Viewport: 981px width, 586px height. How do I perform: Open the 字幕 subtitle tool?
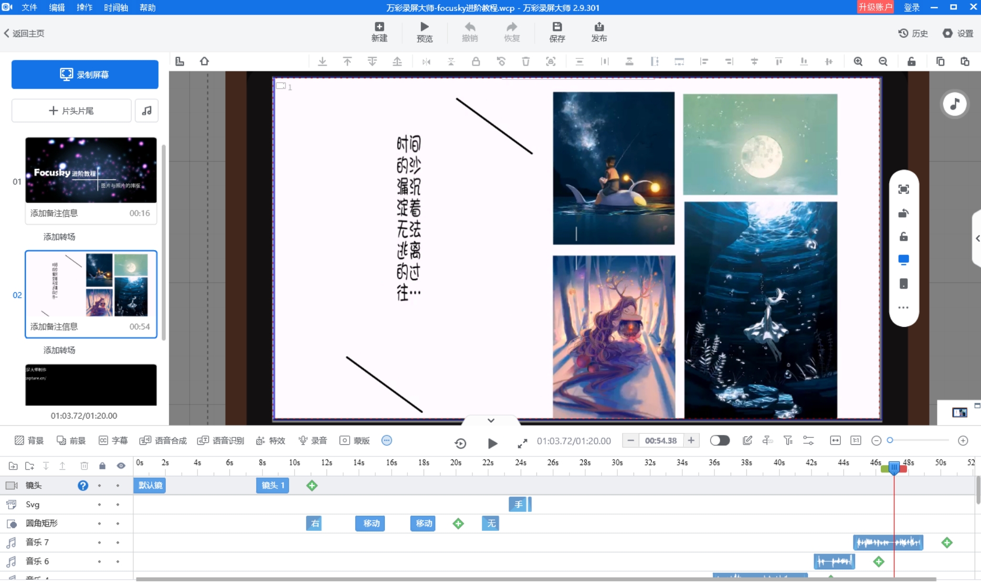coord(113,441)
